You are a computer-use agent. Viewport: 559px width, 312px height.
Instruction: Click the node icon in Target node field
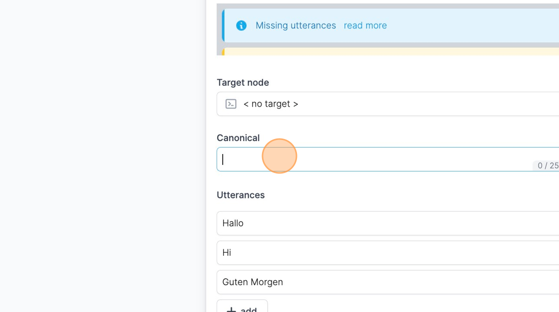tap(231, 104)
